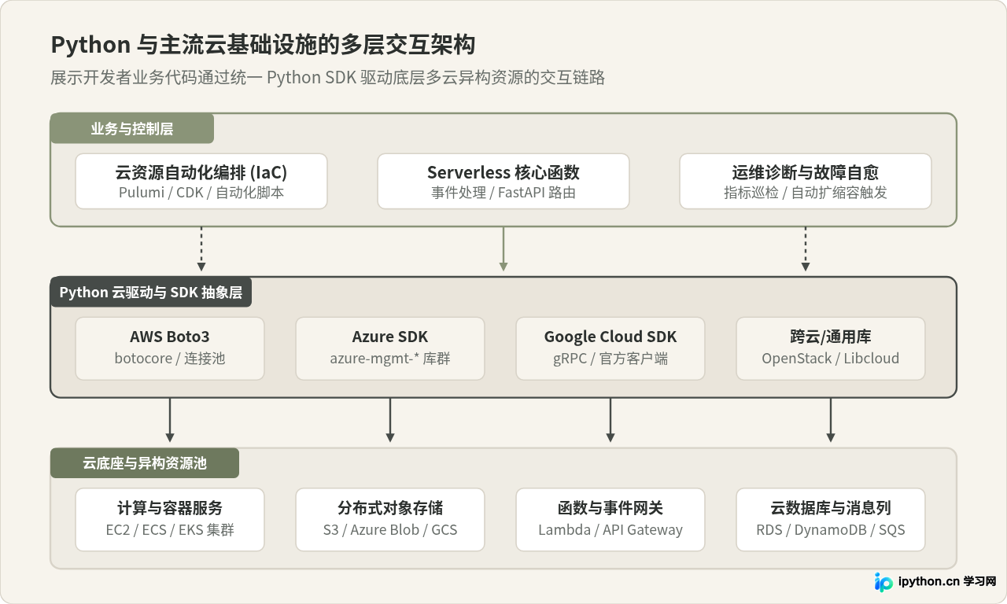Click text EC2 / ECS / EKS 集群
Screen dimensions: 1007x604
[x=170, y=530]
